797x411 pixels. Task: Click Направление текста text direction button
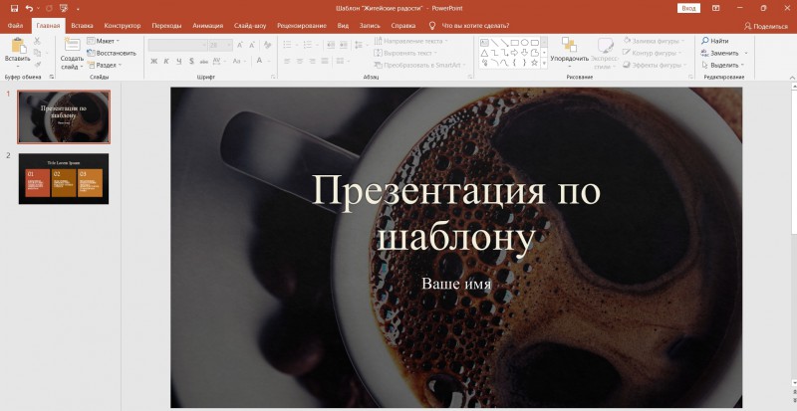[411, 41]
